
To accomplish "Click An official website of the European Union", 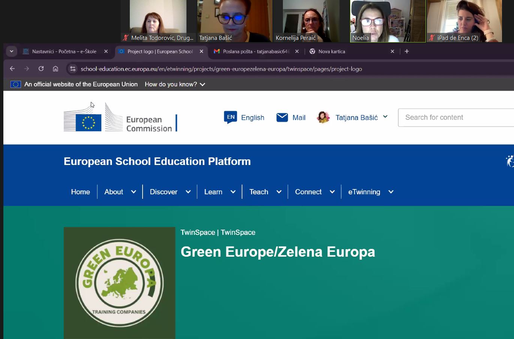I will pyautogui.click(x=81, y=84).
